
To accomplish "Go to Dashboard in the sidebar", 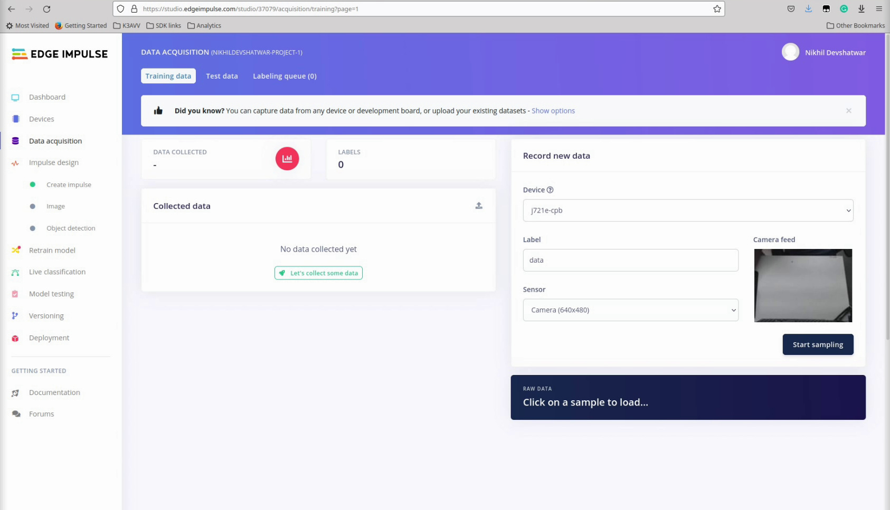I will [x=48, y=97].
